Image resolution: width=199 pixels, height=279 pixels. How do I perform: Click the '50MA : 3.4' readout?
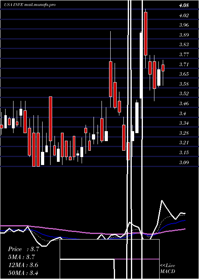[23, 273]
